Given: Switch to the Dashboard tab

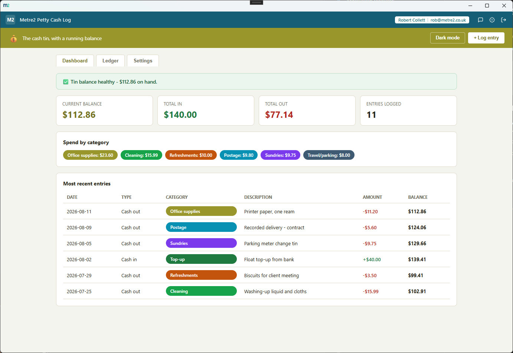Looking at the screenshot, I should (x=75, y=61).
